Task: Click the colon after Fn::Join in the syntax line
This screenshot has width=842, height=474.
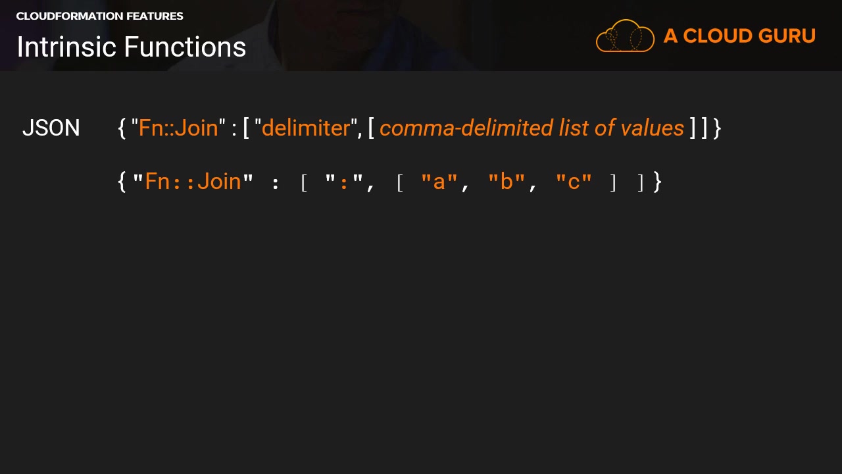Action: [x=234, y=129]
